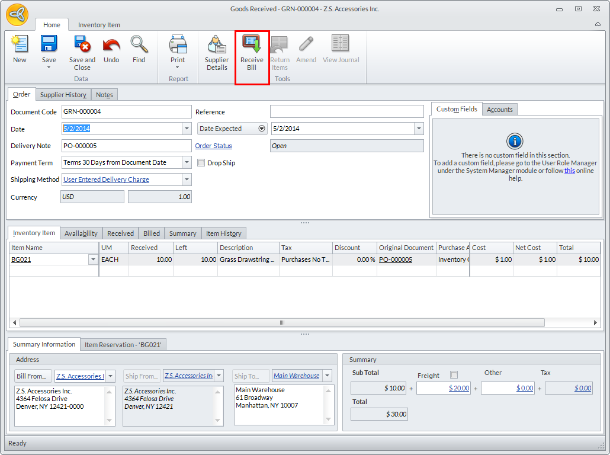Open the BG021 item name dropdown
Screen dimensions: 610x455
(x=93, y=259)
